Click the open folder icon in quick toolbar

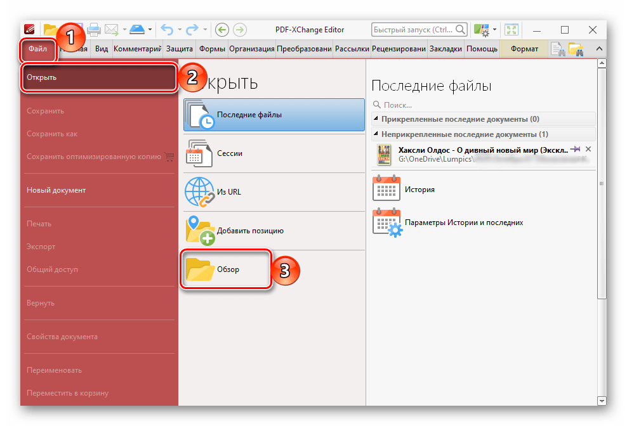click(x=49, y=30)
